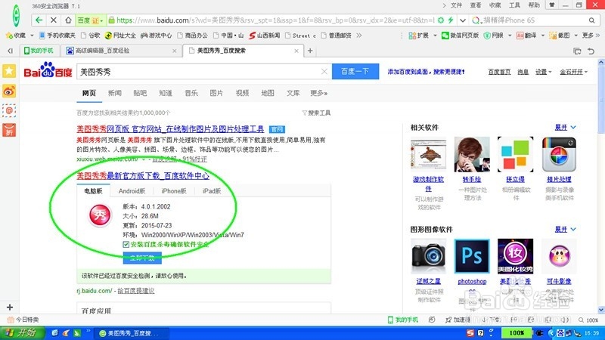Click the 拼立得 software thumbnail
Screen dimensions: 605x340
pyautogui.click(x=516, y=154)
